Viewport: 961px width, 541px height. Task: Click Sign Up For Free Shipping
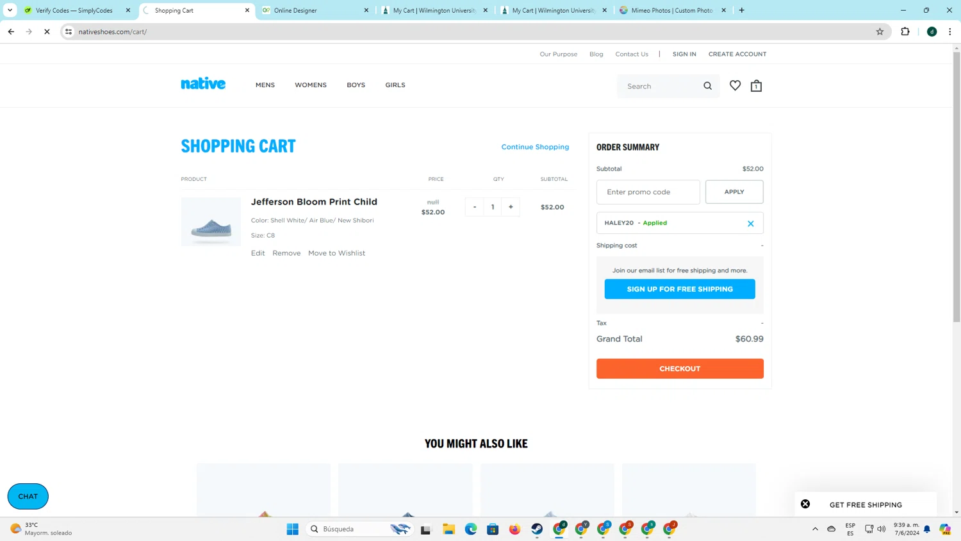(x=680, y=289)
